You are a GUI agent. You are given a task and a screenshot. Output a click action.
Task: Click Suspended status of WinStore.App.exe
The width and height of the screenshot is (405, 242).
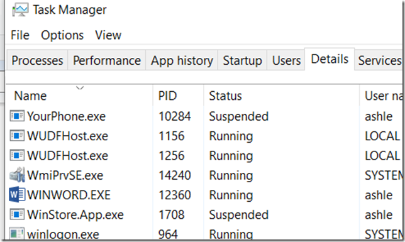click(239, 214)
